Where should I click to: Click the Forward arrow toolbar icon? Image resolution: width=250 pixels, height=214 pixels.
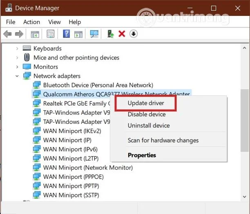(x=19, y=34)
